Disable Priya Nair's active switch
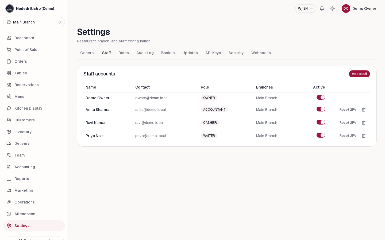 coord(321,135)
